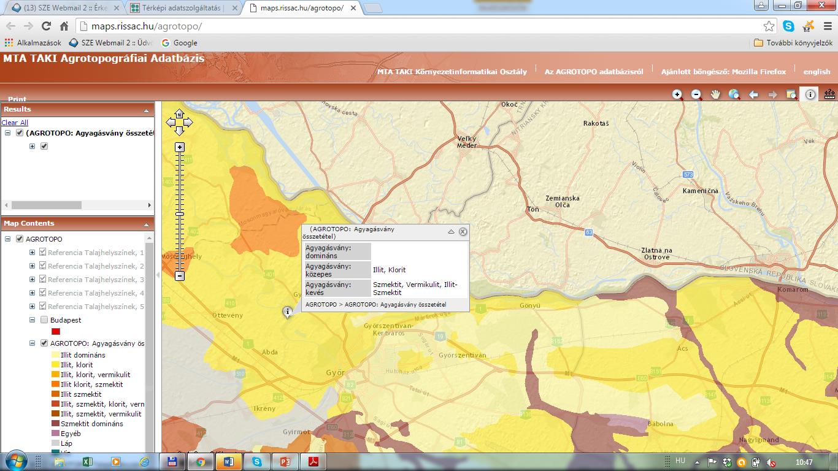Go to previous map extent arrow
Image resolution: width=838 pixels, height=471 pixels.
click(753, 94)
